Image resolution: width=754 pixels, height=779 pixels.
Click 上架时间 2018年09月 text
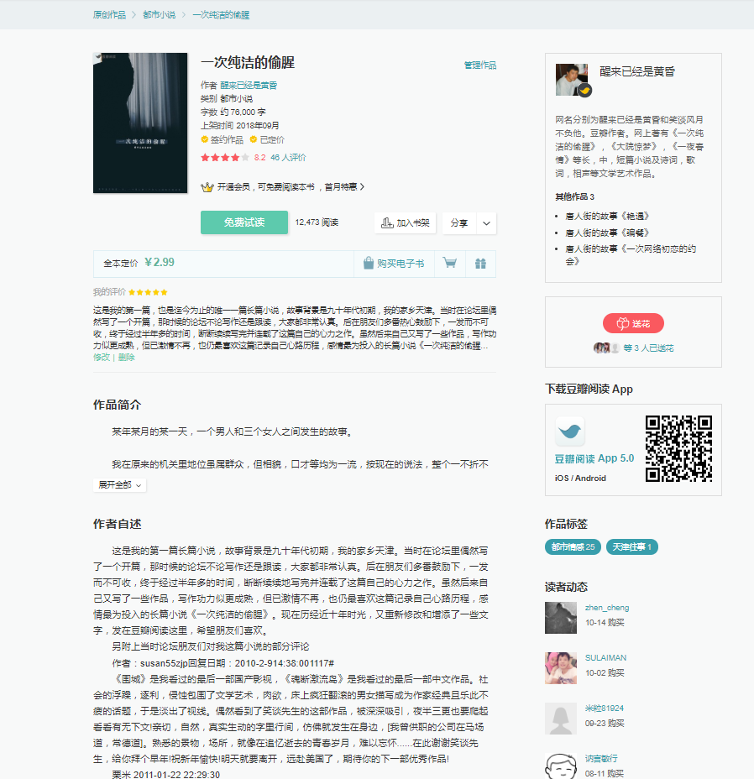pos(239,126)
